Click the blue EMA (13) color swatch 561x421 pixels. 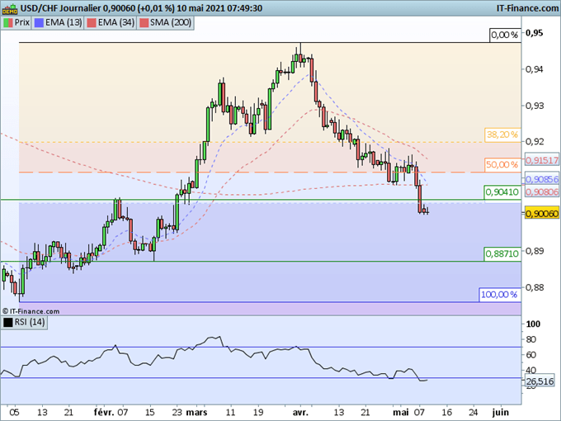click(x=39, y=22)
